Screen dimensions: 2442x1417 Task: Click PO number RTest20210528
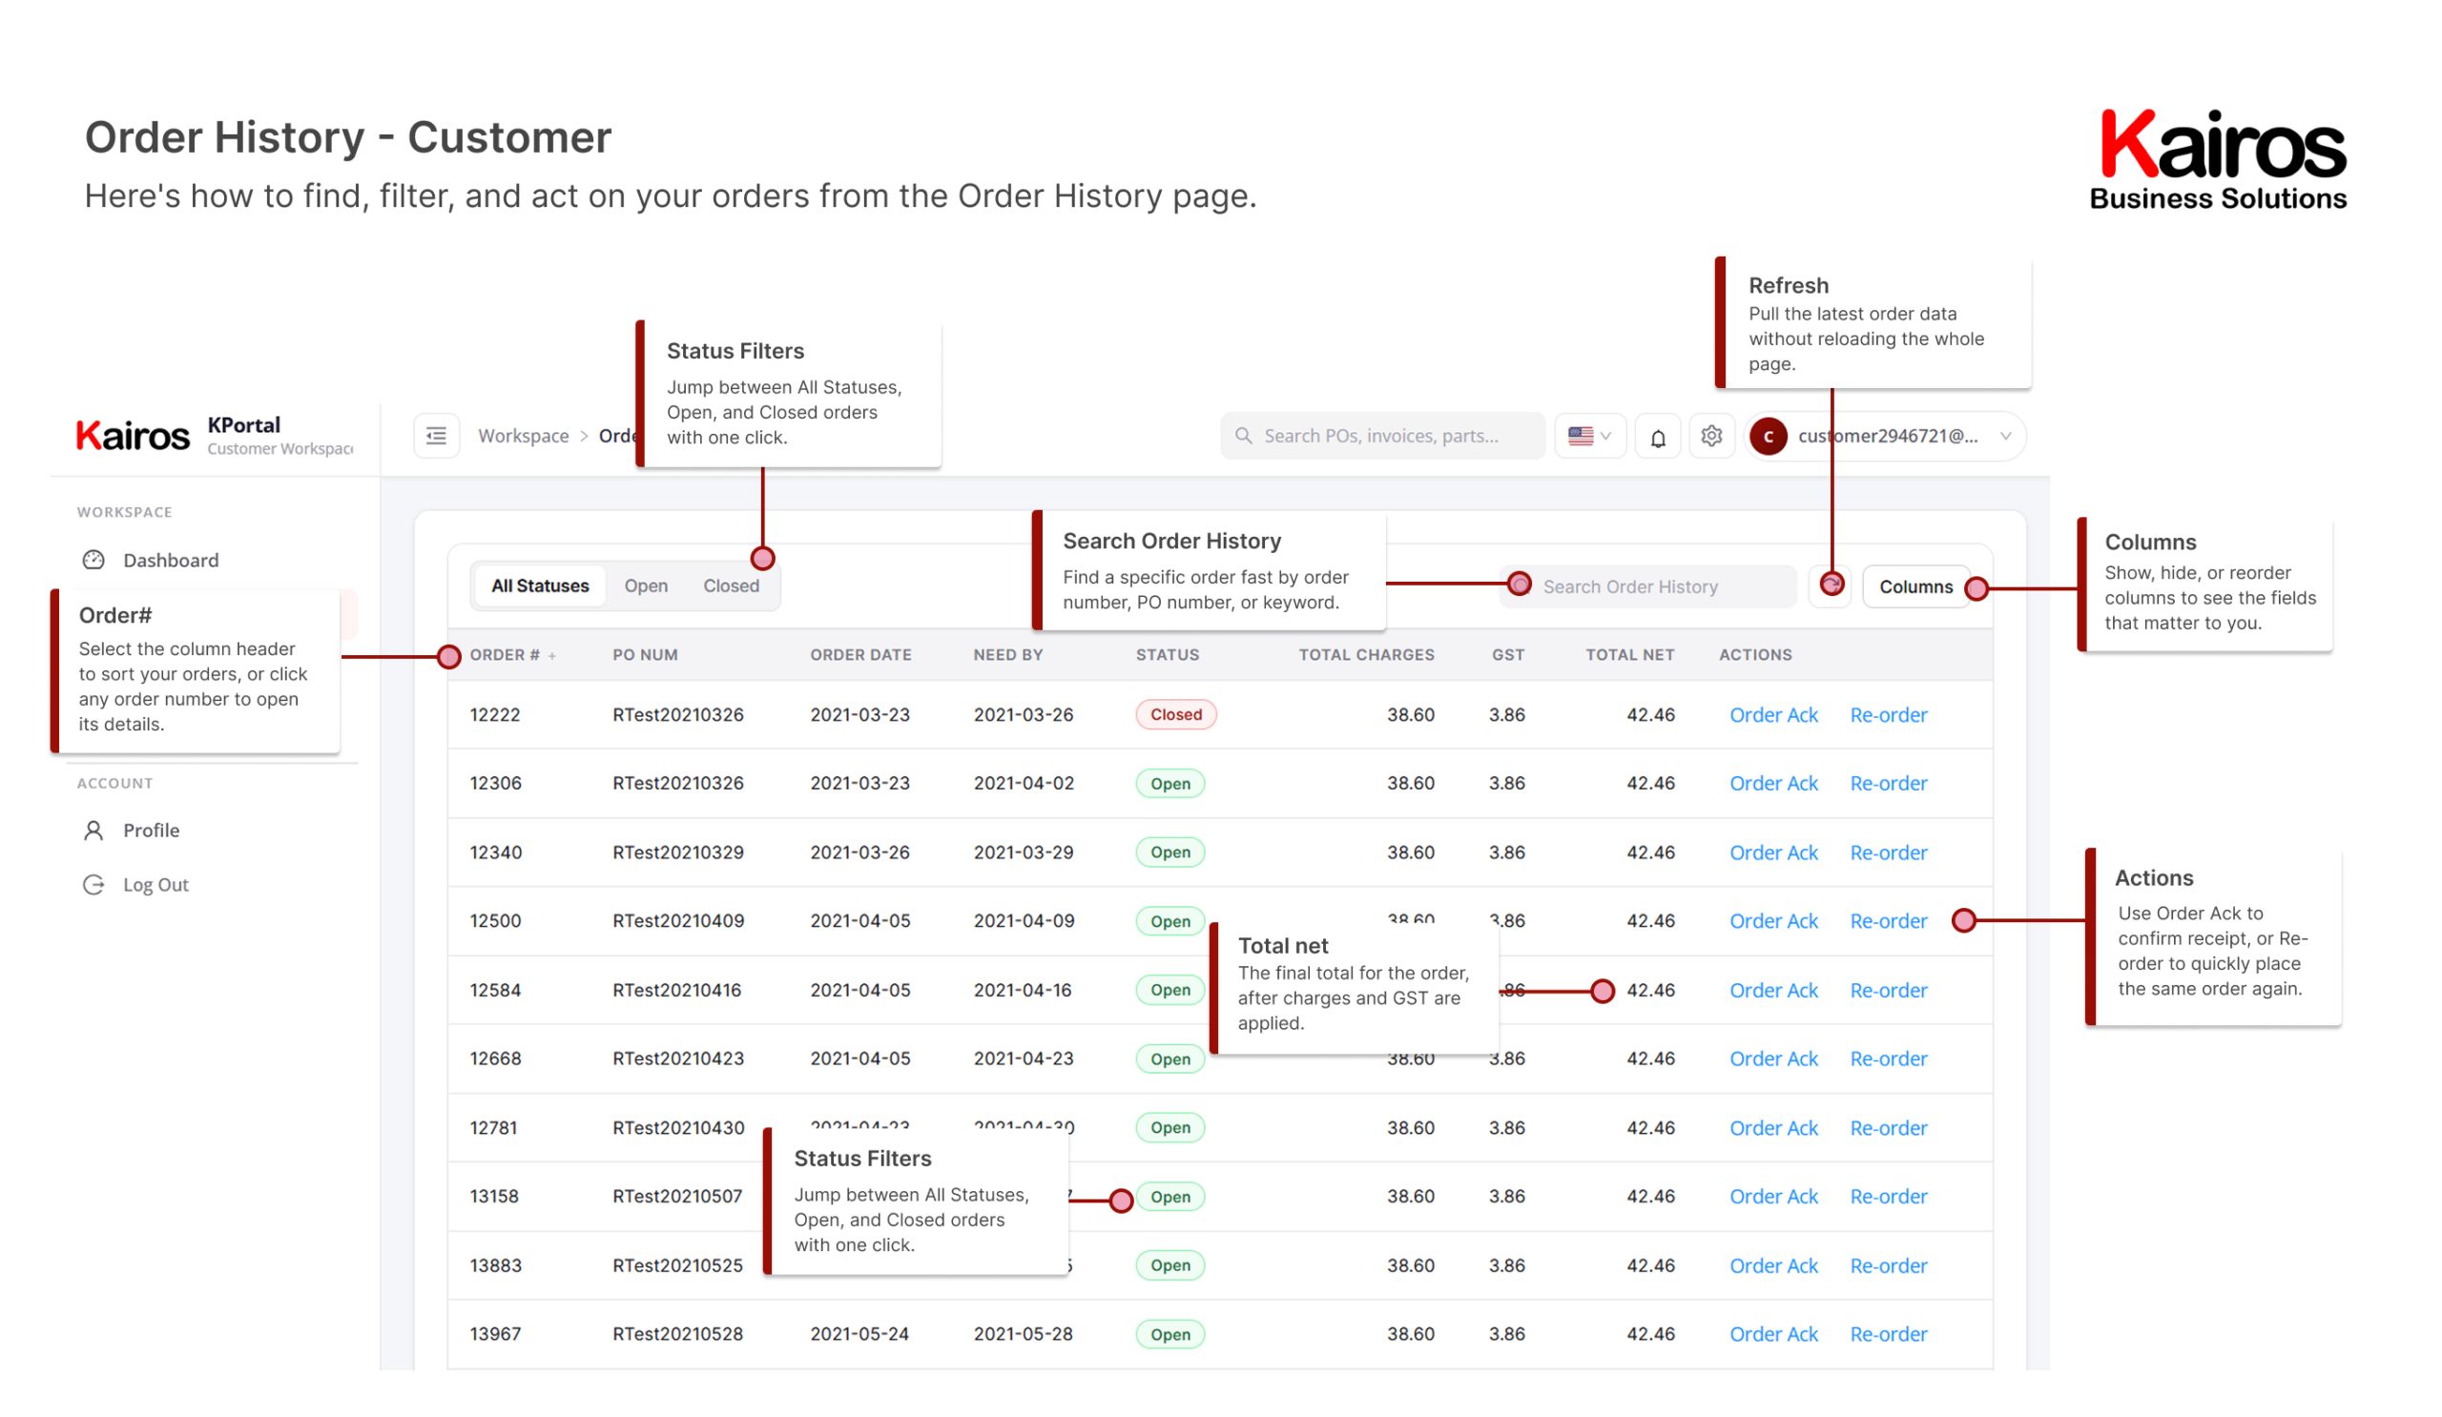click(x=677, y=1334)
